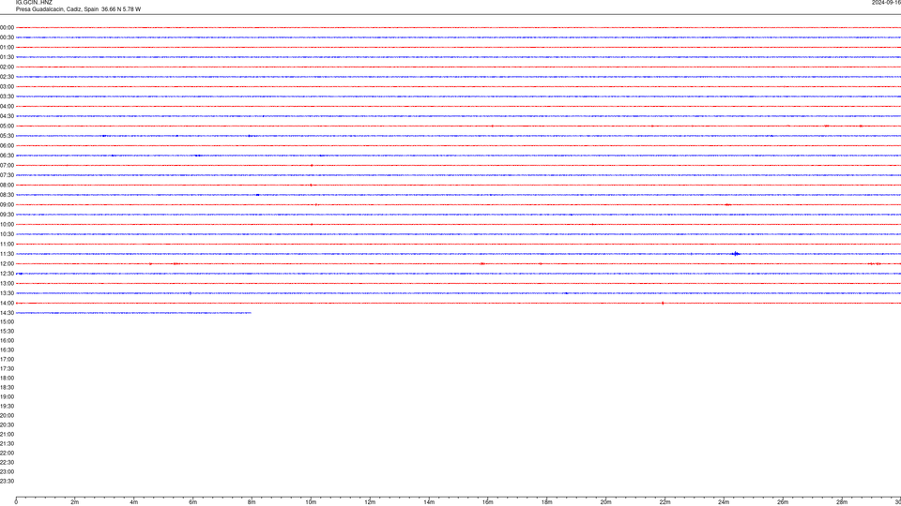Click the 16m tick on the time axis
This screenshot has width=901, height=506.
click(488, 502)
